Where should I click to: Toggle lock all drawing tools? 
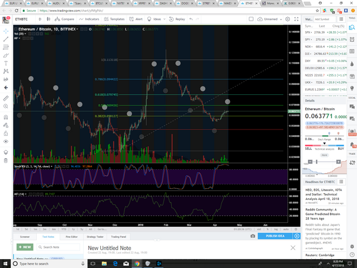6,133
